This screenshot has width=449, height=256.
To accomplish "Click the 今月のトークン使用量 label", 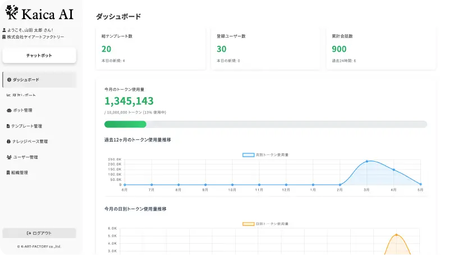I will pos(124,90).
